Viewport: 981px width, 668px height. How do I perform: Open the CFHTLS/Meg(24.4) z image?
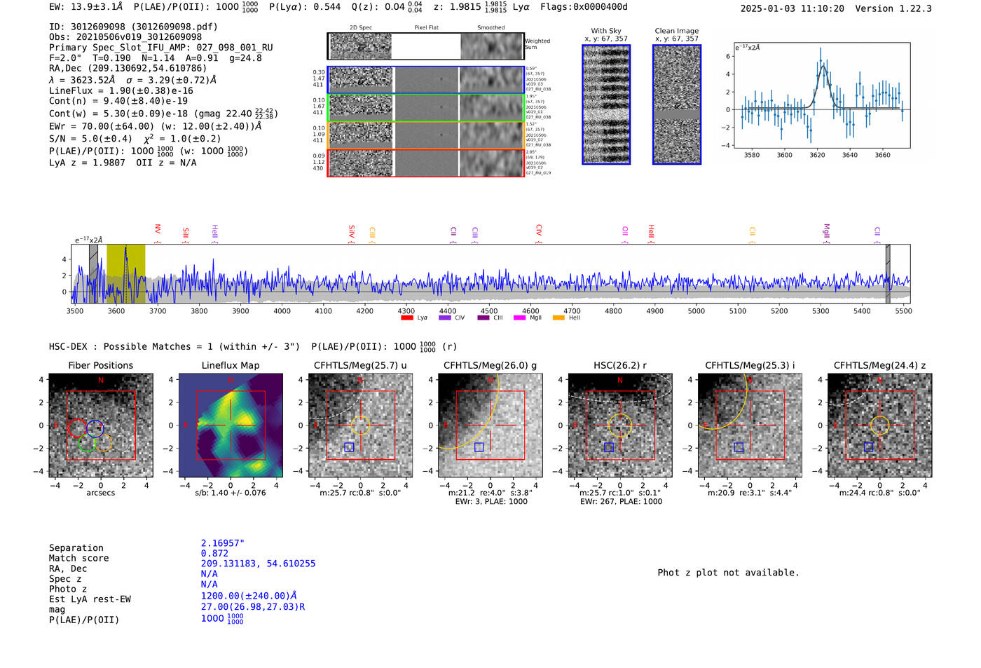[880, 425]
